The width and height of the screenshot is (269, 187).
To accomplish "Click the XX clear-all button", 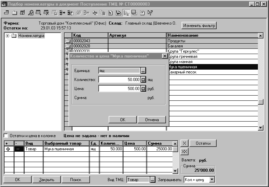I will pyautogui.click(x=184, y=151).
